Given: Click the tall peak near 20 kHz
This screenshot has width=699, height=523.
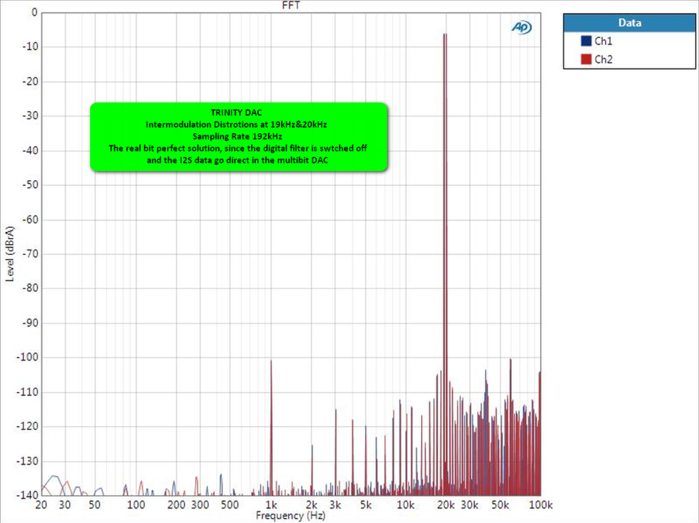Looking at the screenshot, I should [445, 35].
